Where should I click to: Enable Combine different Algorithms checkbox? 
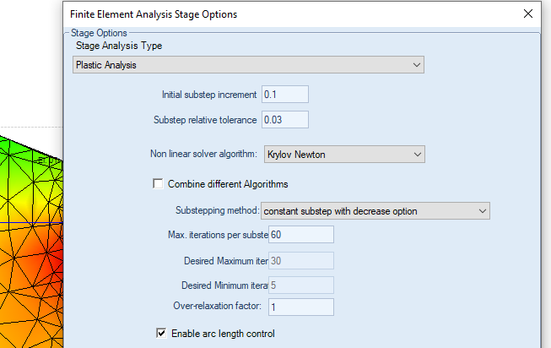click(158, 183)
